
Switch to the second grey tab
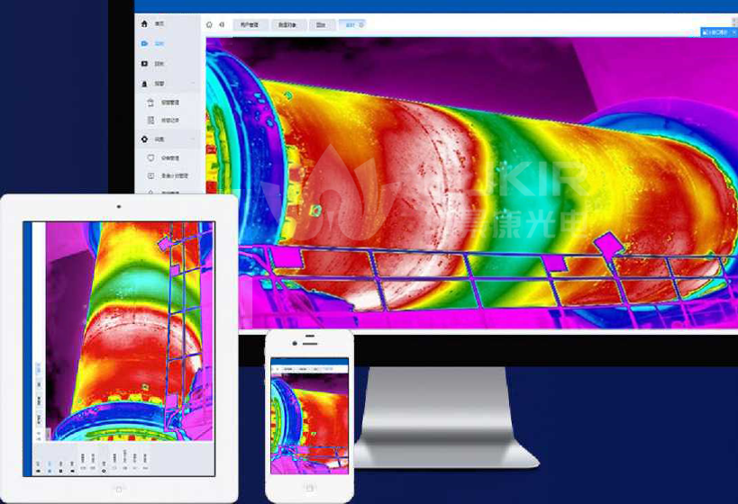[287, 25]
